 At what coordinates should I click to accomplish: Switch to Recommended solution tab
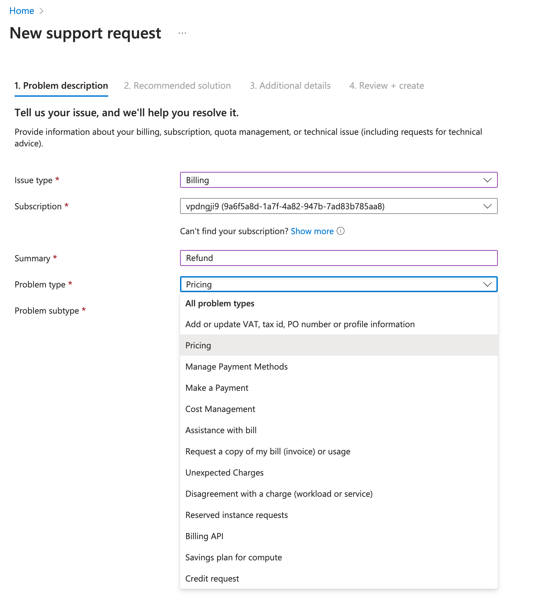[177, 86]
